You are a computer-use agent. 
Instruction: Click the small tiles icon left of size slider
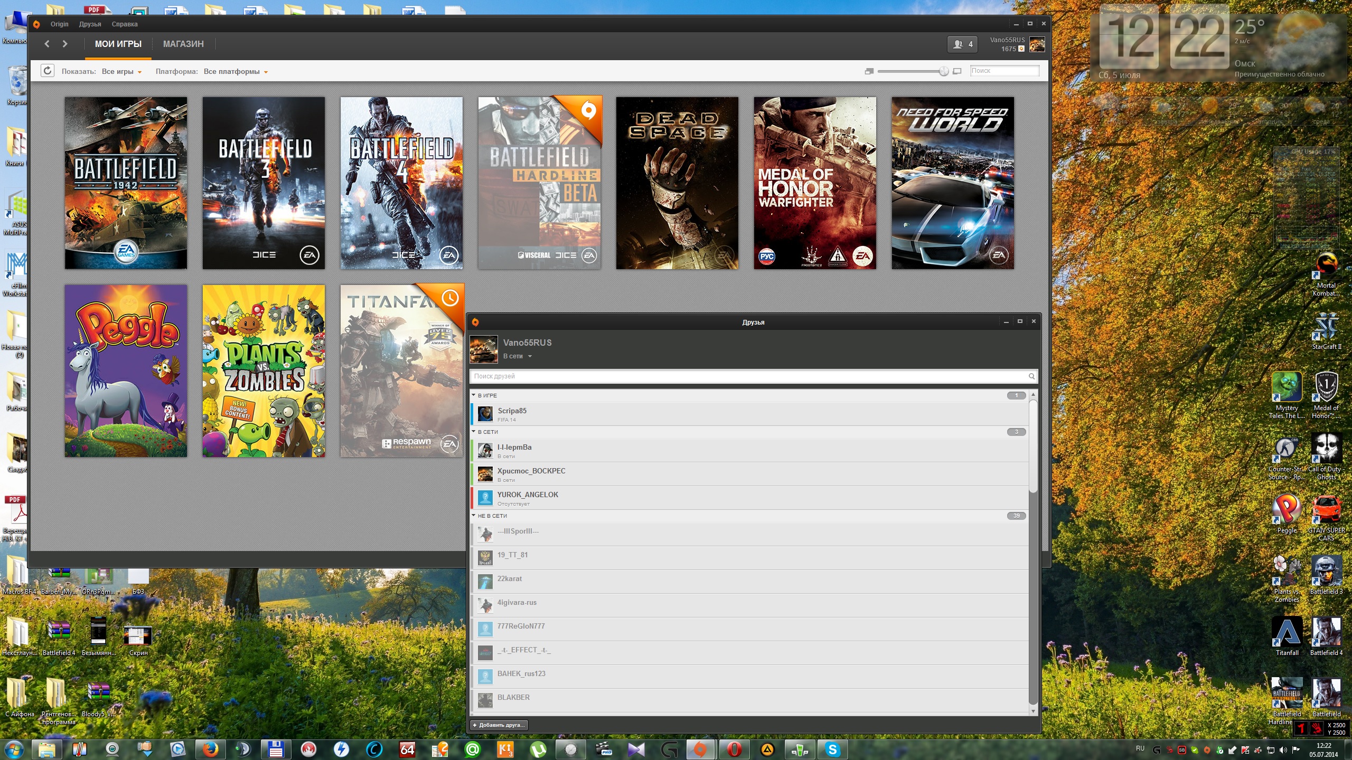tap(869, 71)
